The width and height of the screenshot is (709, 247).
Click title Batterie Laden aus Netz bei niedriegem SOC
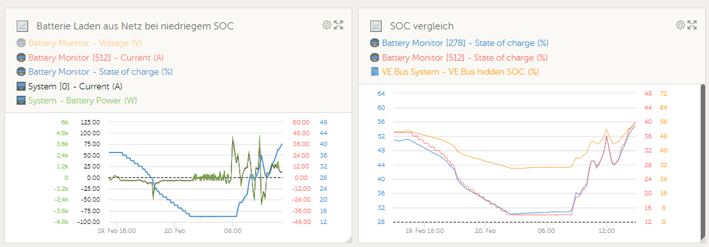[x=135, y=26]
